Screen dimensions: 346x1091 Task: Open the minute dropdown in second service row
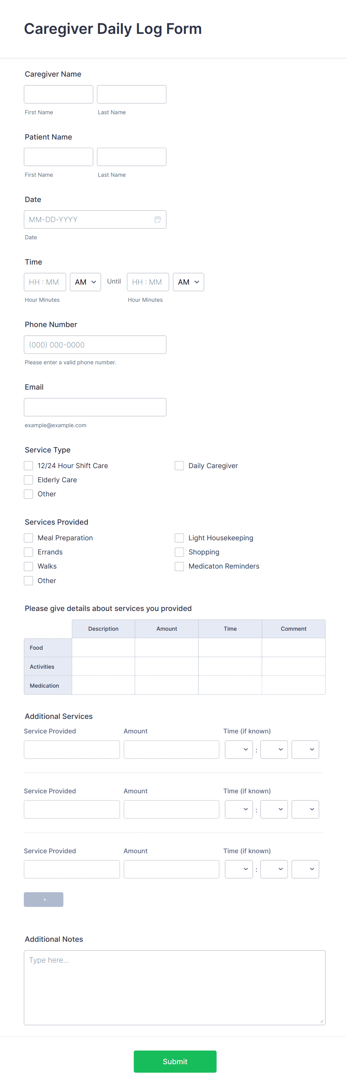tap(273, 809)
